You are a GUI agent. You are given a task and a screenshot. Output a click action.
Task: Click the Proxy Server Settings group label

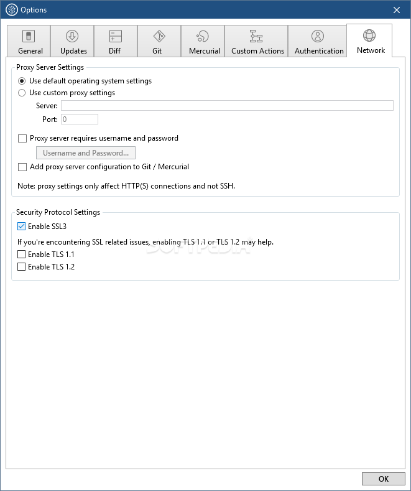(x=50, y=67)
